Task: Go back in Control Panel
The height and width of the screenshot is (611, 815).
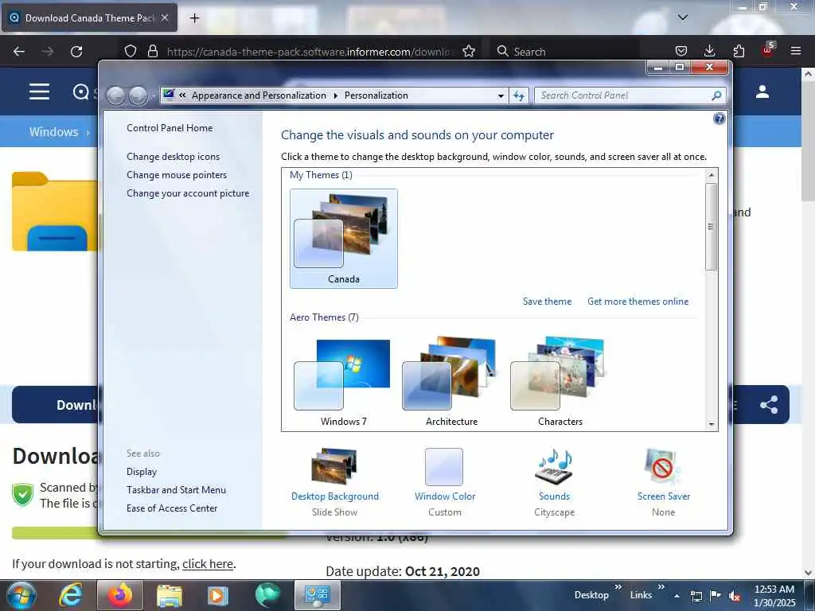Action: [116, 95]
